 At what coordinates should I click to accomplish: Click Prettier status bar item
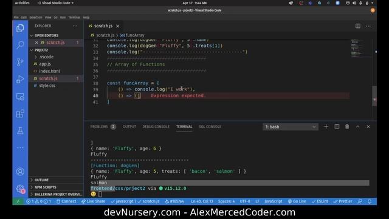343,201
